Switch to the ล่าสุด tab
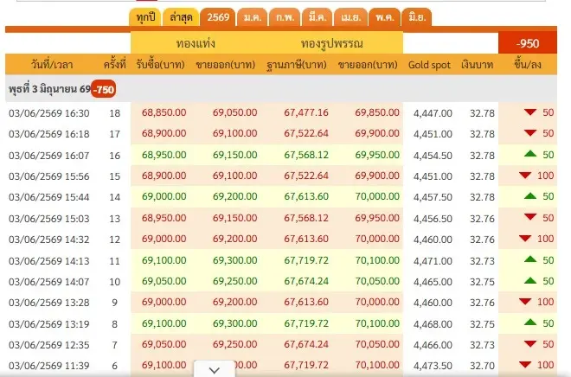Viewport: 571px width, 377px height. pyautogui.click(x=181, y=17)
